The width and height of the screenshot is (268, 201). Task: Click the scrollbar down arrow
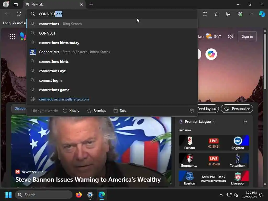coord(265,185)
